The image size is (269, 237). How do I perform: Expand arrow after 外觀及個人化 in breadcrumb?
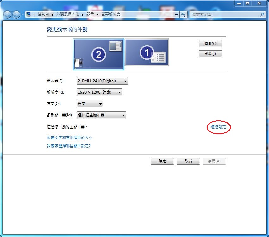[x=83, y=15]
